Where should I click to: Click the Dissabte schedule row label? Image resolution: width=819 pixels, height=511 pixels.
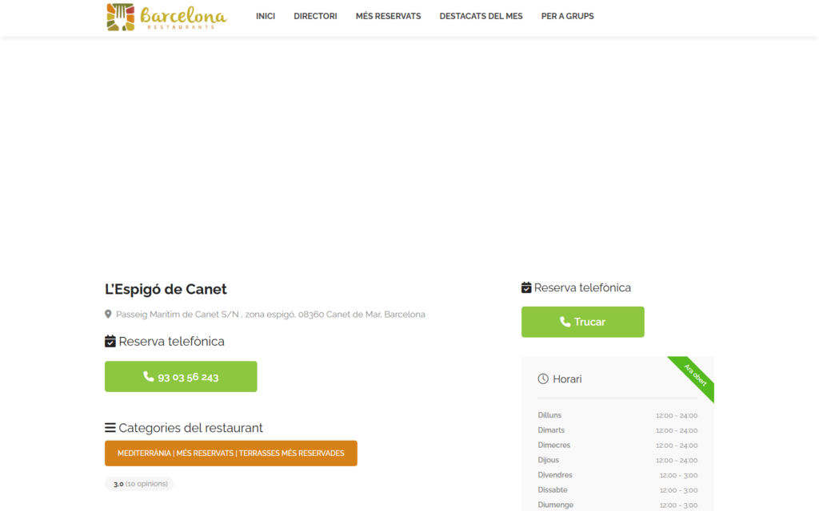[x=553, y=489]
